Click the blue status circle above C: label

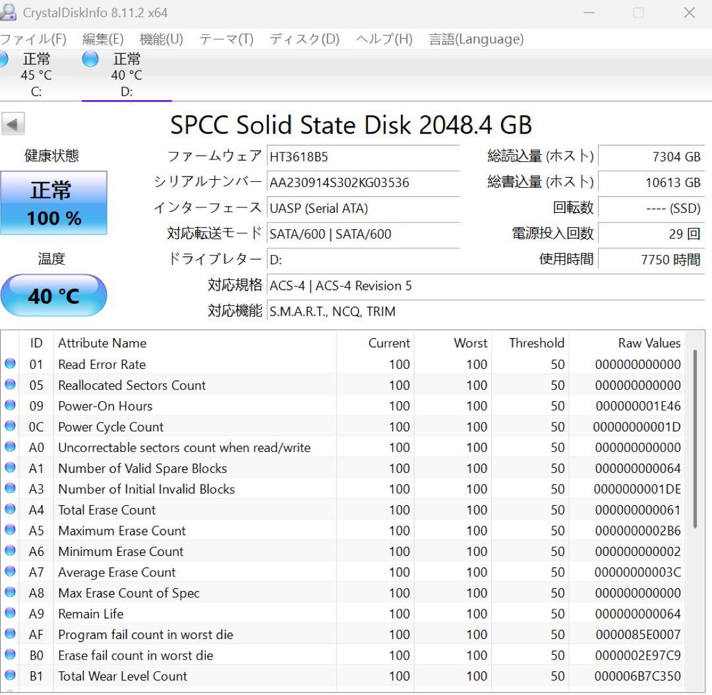pos(3,59)
